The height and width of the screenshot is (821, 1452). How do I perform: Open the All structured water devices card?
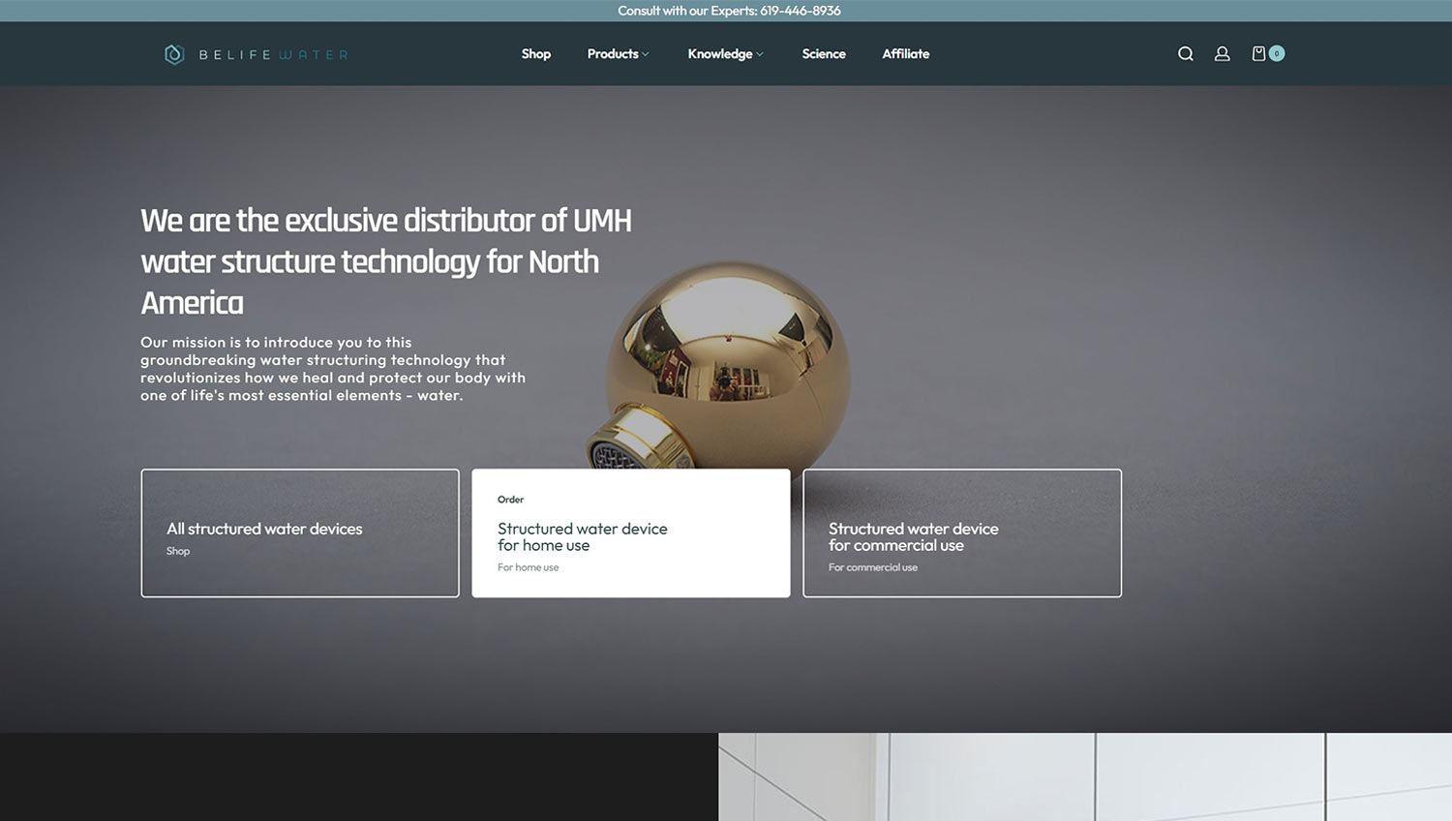click(x=300, y=532)
